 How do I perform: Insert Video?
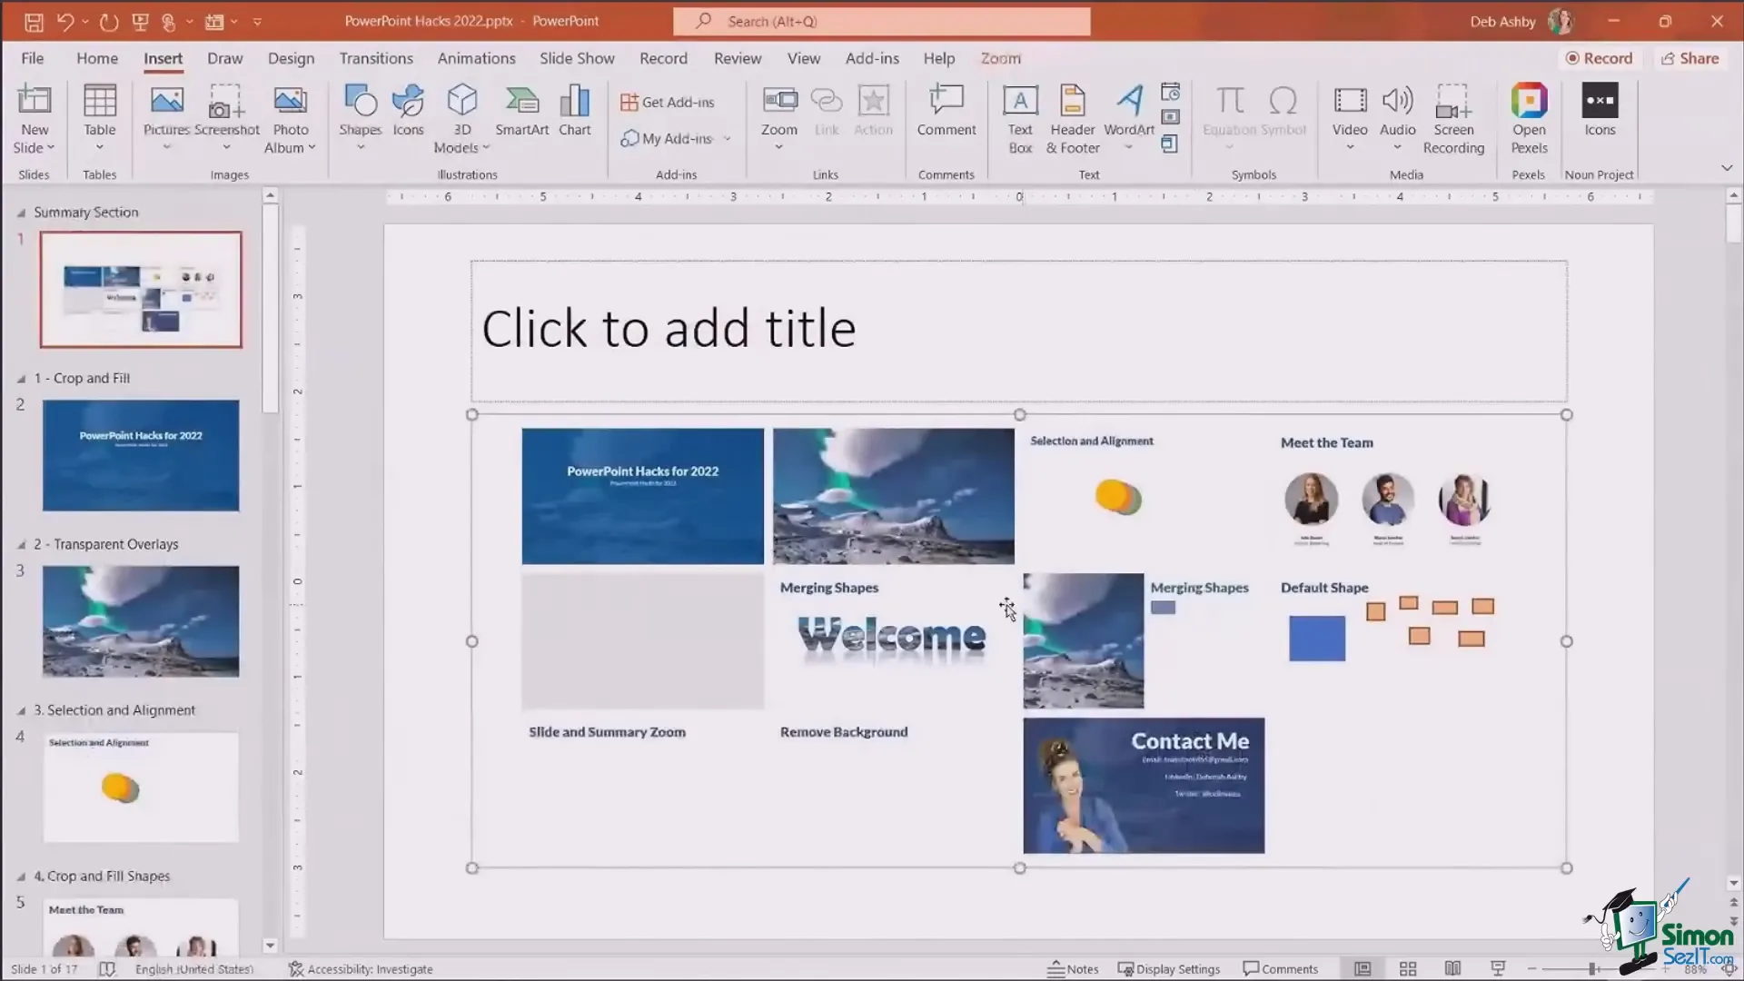click(1350, 118)
